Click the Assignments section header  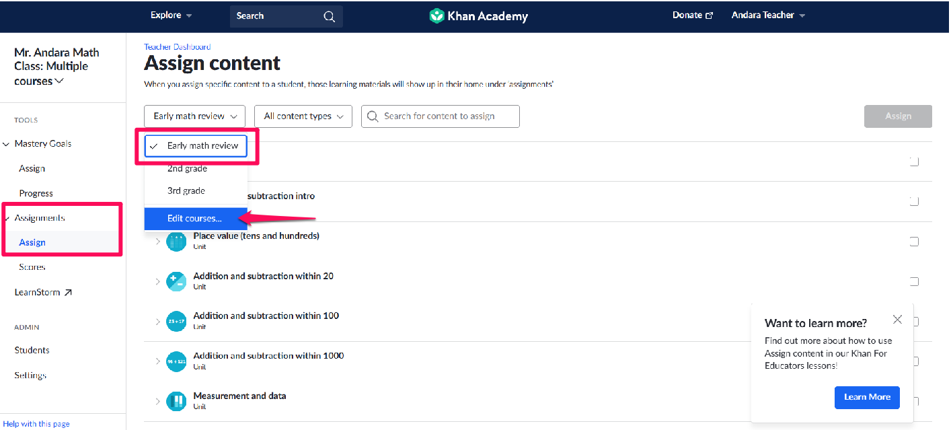coord(39,218)
